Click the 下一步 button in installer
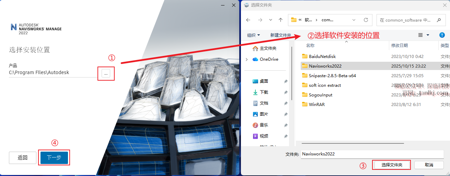The width and height of the screenshot is (450, 176). [x=54, y=158]
